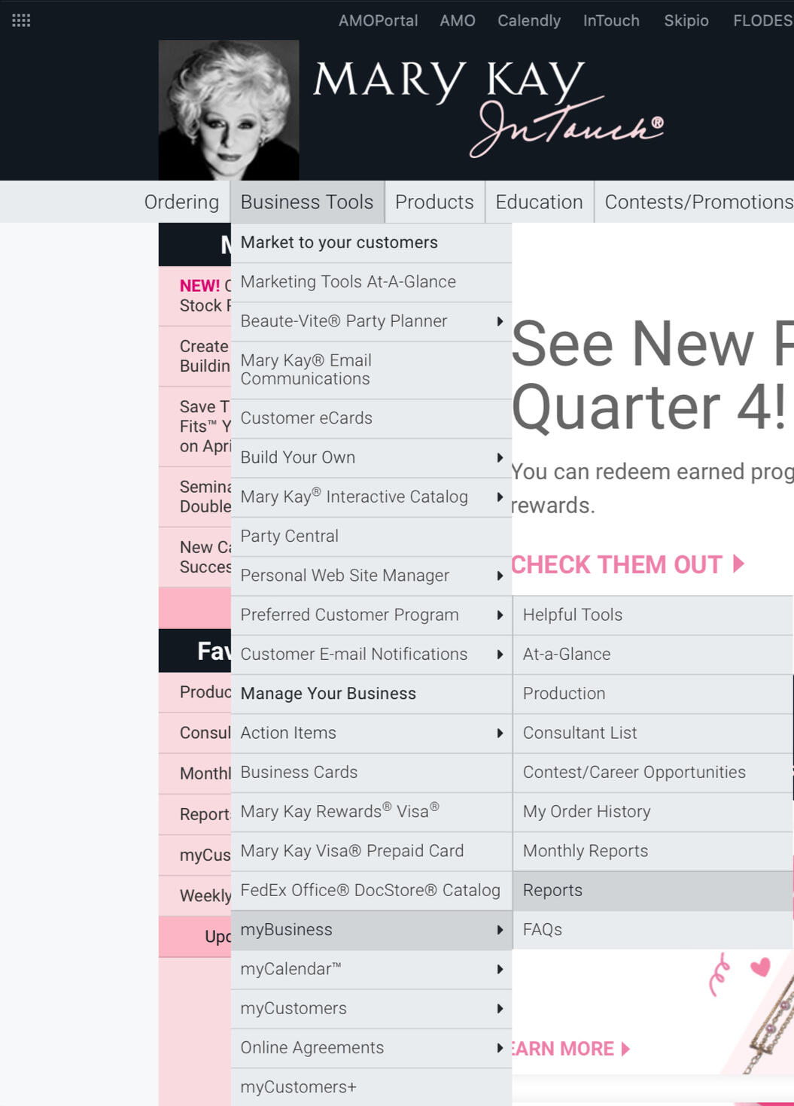Screen dimensions: 794x1106
Task: Open Party Central menu item
Action: [289, 536]
